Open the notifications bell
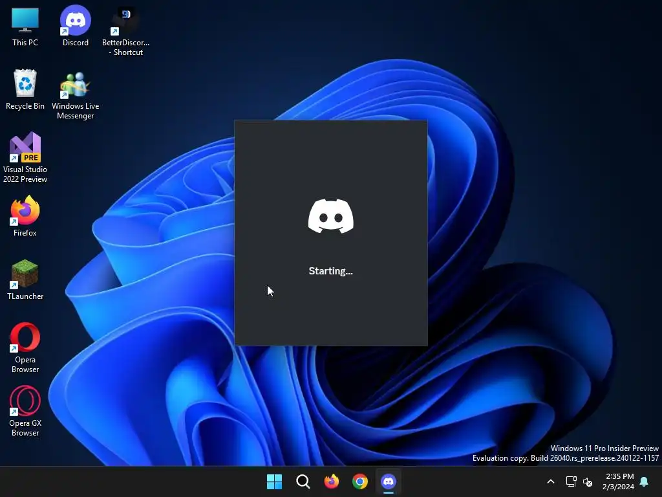The height and width of the screenshot is (497, 662). pyautogui.click(x=645, y=481)
